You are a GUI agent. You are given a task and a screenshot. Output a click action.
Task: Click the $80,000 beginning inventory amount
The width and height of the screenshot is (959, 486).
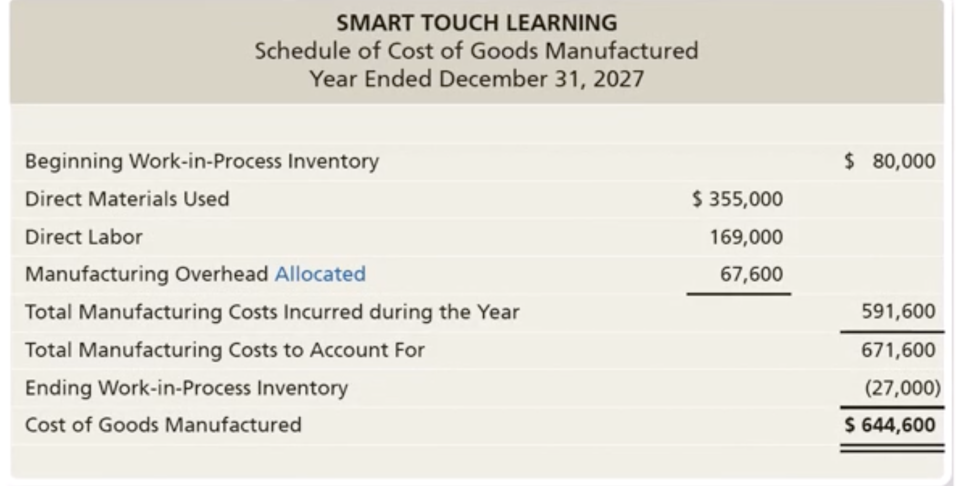[890, 161]
